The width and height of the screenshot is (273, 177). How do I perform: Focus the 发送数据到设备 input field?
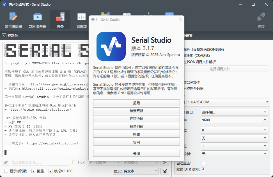click(x=40, y=162)
